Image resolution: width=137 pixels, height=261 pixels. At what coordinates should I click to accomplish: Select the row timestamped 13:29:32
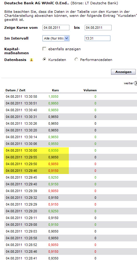[x=71, y=198]
